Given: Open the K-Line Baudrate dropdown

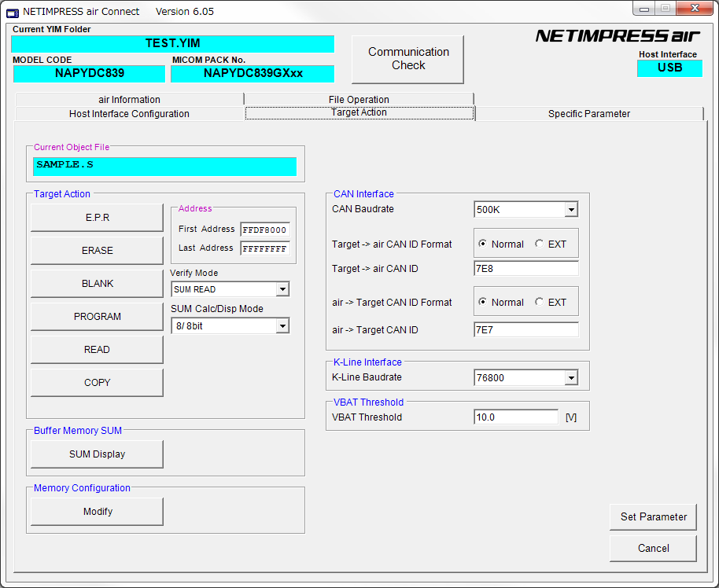Looking at the screenshot, I should point(571,378).
